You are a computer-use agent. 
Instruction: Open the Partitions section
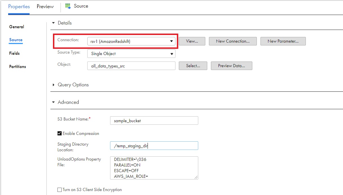click(x=17, y=67)
